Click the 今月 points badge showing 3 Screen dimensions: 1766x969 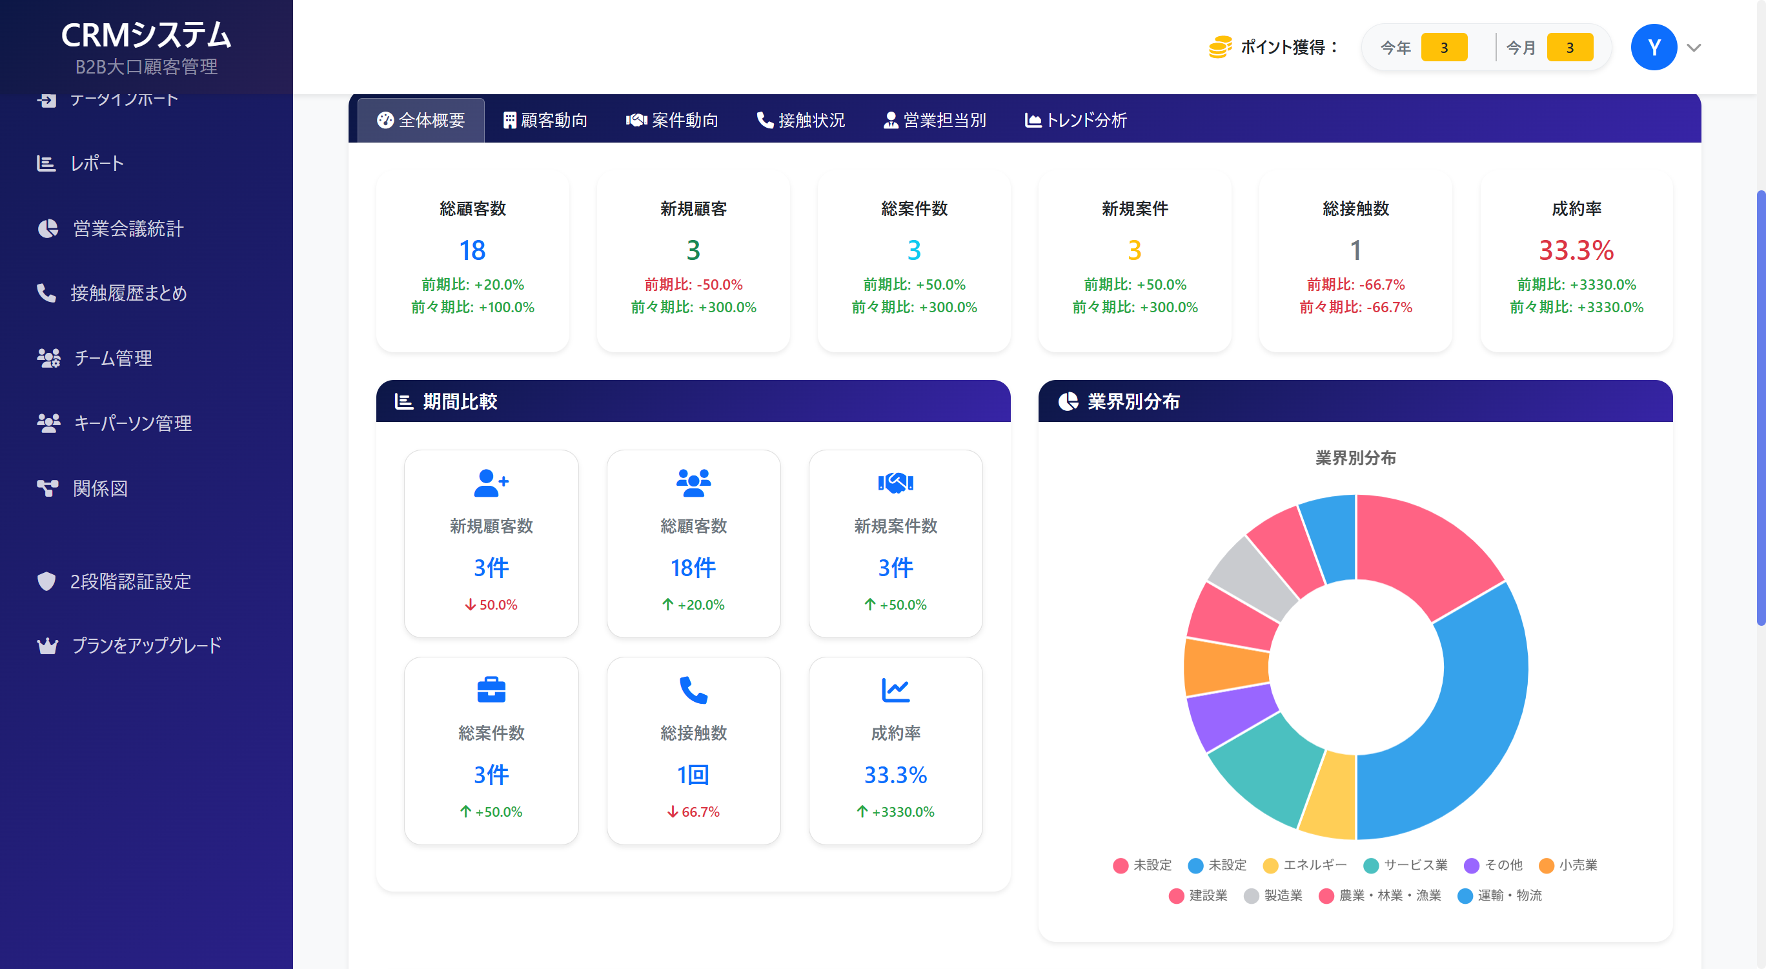tap(1569, 47)
